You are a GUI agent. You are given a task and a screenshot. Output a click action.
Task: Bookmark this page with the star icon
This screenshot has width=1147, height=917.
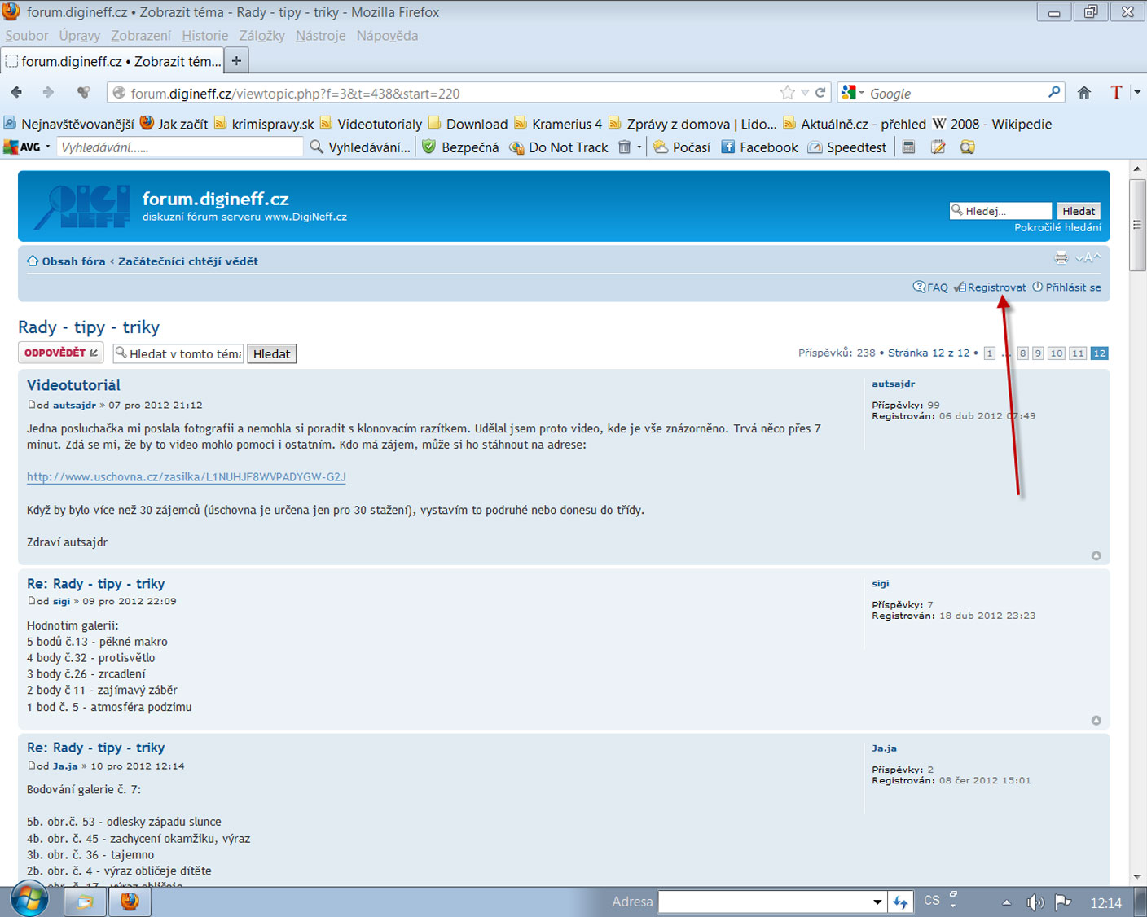[787, 93]
